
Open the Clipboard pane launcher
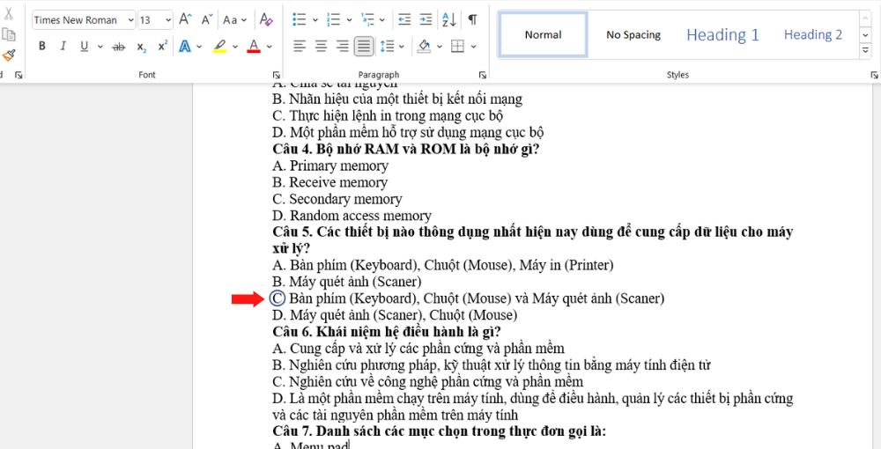[19, 75]
